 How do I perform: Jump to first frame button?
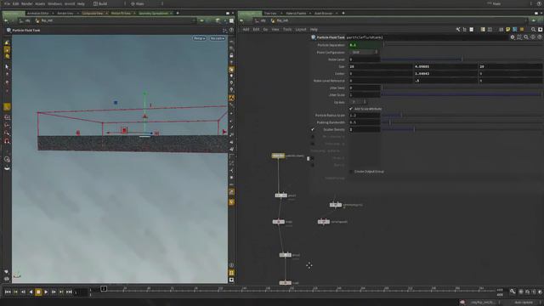[8, 292]
